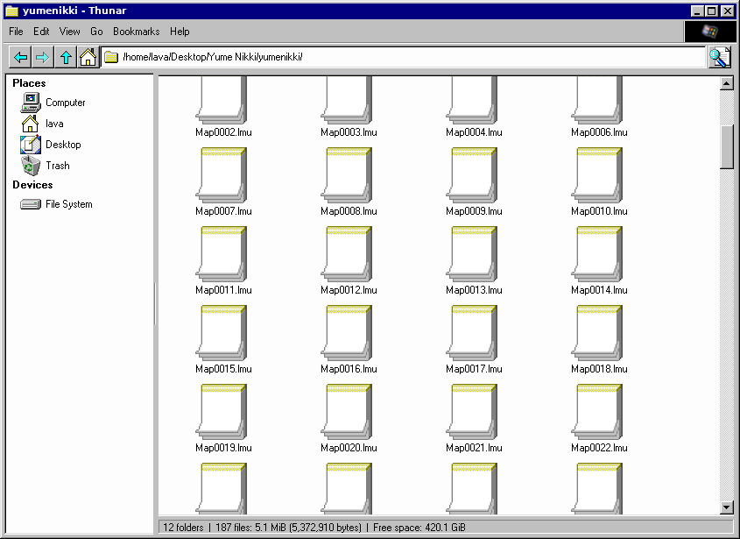Click the Map0019.lmu file name label
Screen dimensions: 740x539
pos(223,448)
